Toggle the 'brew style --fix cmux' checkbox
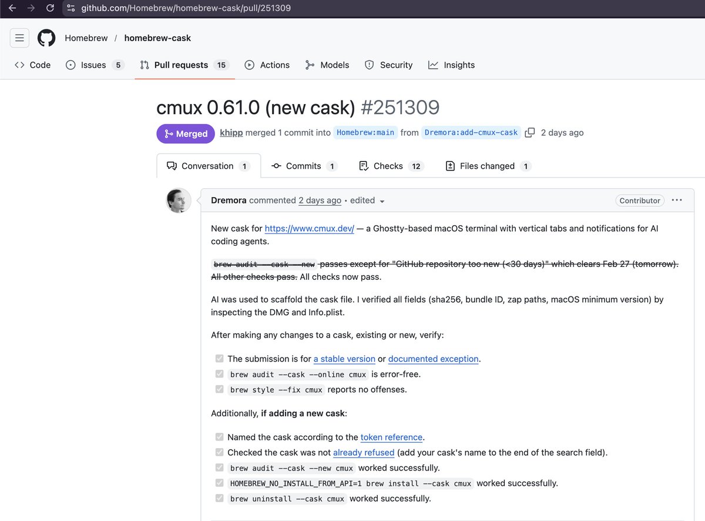This screenshot has height=521, width=705. coord(219,389)
